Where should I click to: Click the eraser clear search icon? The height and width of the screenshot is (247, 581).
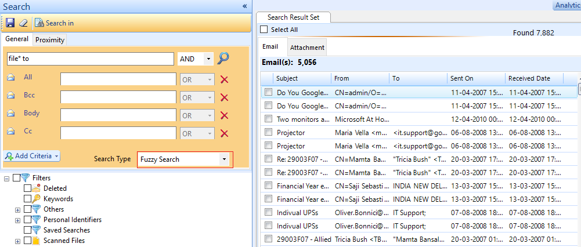(x=23, y=23)
